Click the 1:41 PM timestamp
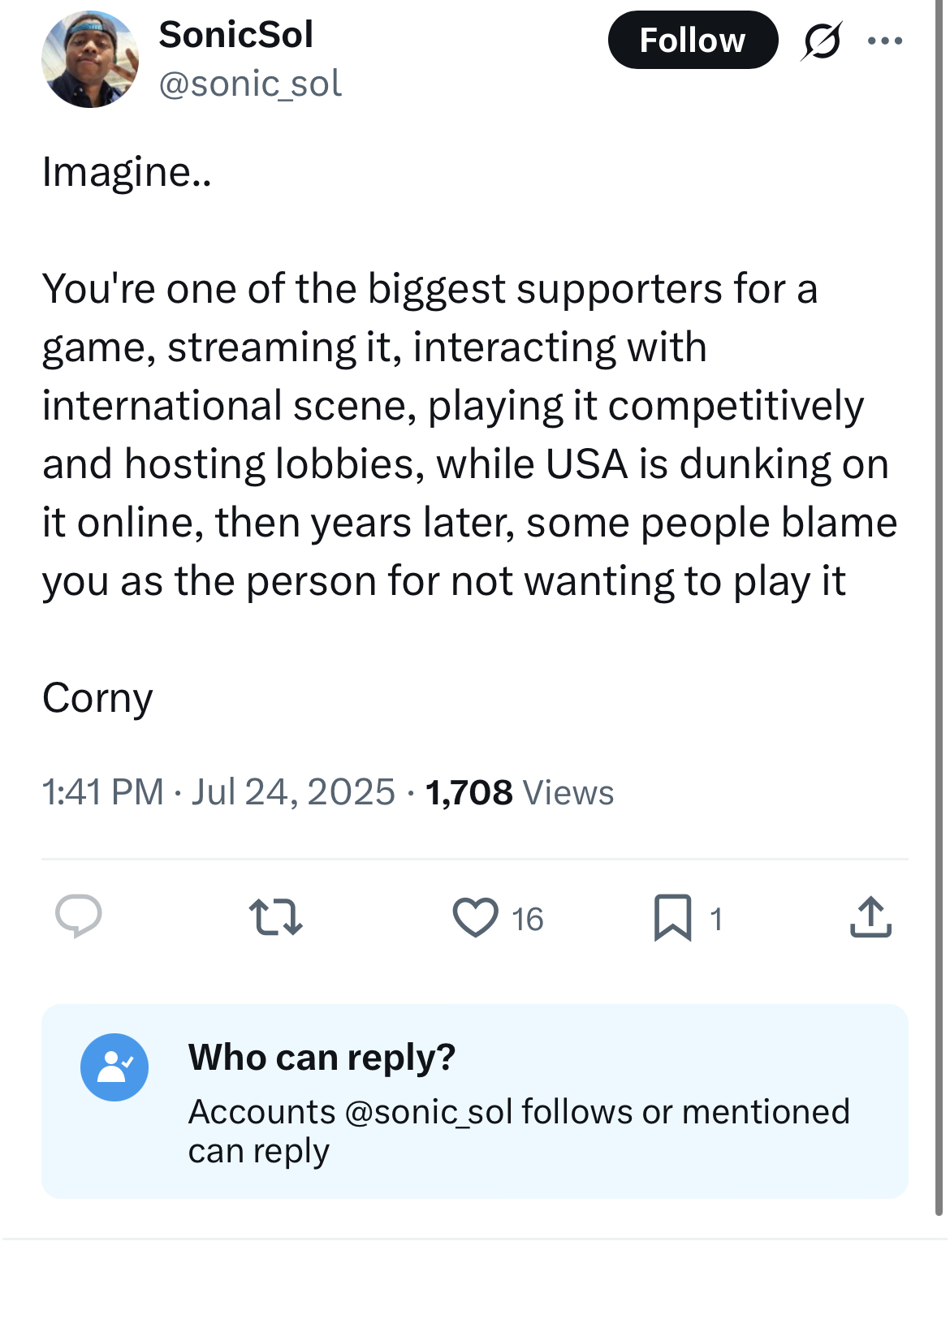 102,792
